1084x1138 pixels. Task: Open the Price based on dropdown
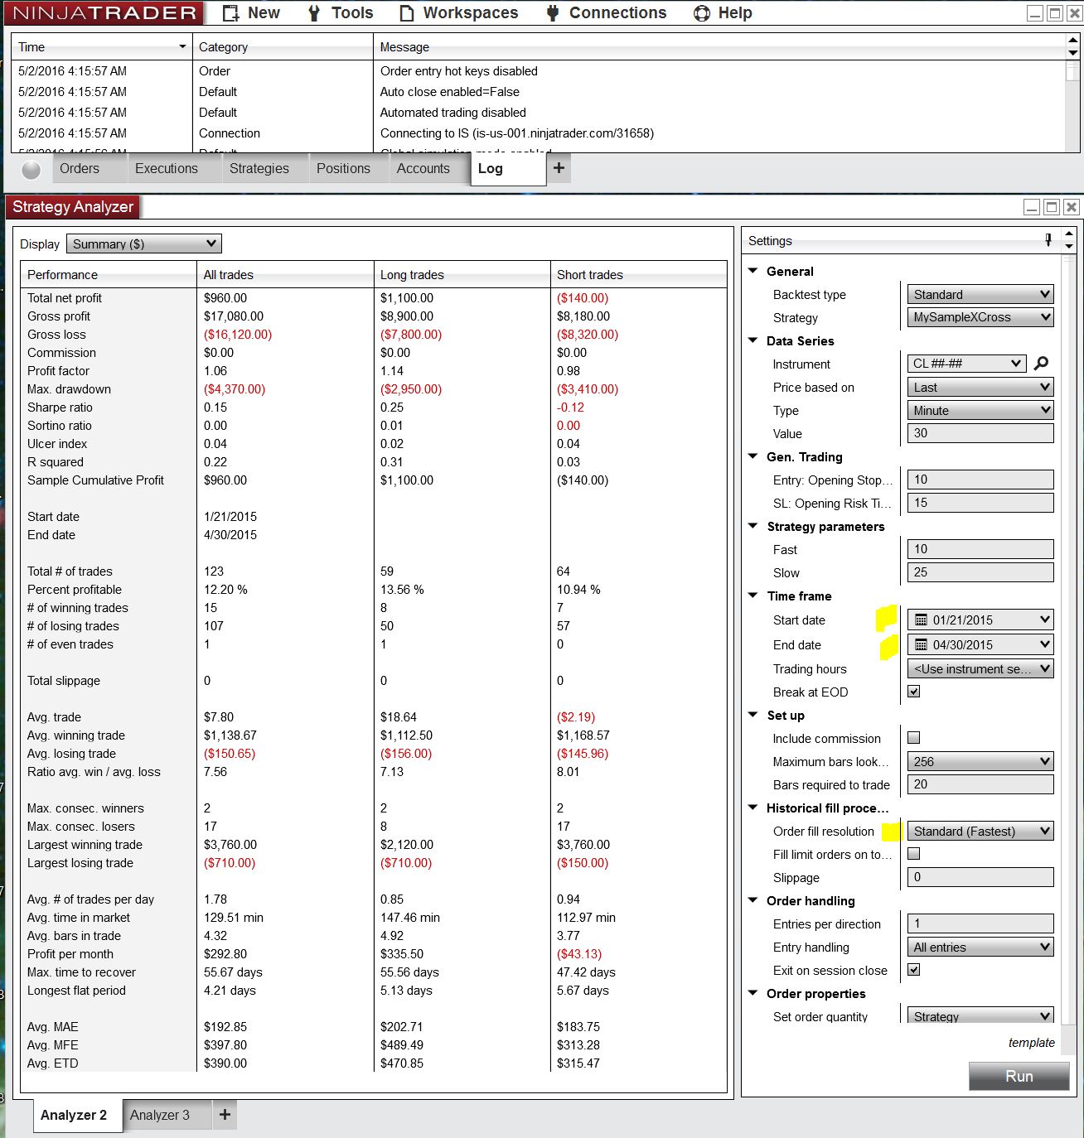tap(980, 387)
